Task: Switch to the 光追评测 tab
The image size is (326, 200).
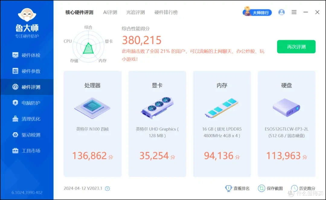Action: (135, 12)
